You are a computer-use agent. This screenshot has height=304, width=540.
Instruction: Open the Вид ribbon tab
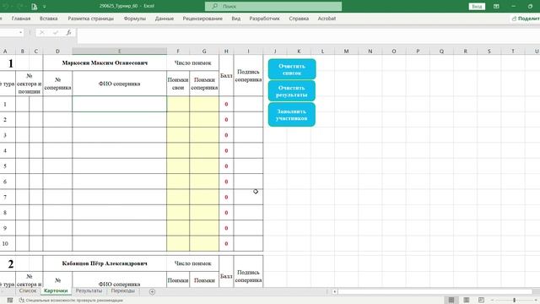(236, 19)
